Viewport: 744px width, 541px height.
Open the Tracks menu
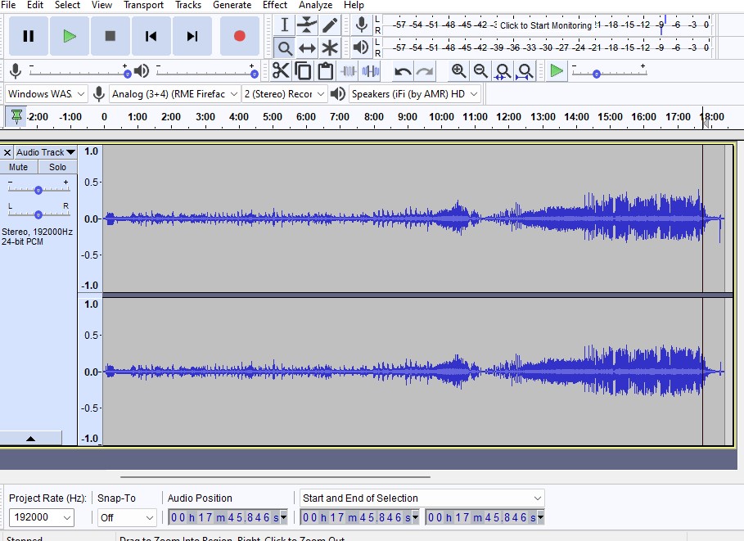click(x=188, y=5)
